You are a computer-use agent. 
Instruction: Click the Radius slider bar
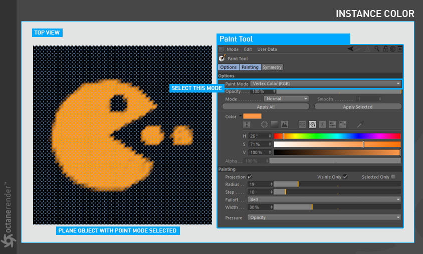tap(337, 184)
